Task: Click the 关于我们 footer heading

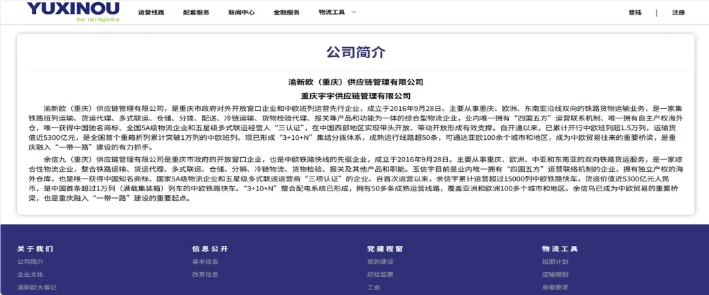Action: tap(35, 249)
